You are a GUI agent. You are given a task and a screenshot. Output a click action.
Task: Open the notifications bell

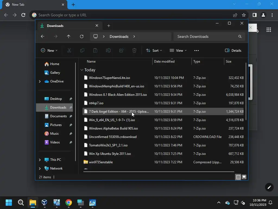pos(271,202)
